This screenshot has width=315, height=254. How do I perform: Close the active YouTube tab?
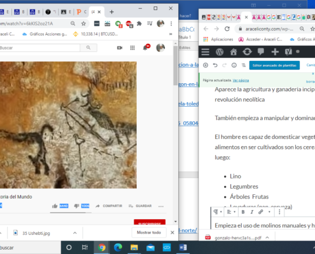click(x=99, y=12)
